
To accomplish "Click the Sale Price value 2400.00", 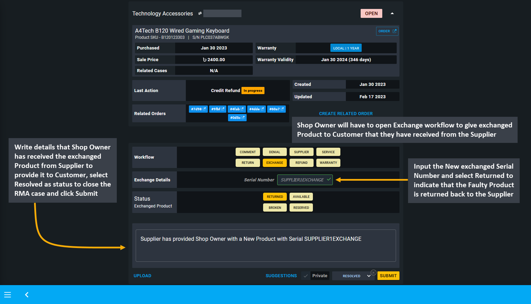I will pos(214,60).
